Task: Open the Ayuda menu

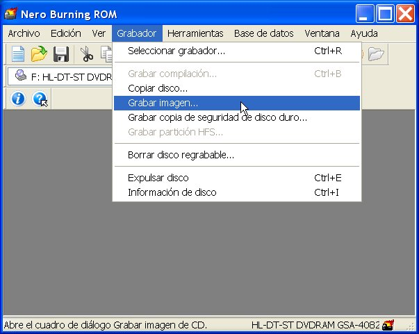Action: point(364,33)
